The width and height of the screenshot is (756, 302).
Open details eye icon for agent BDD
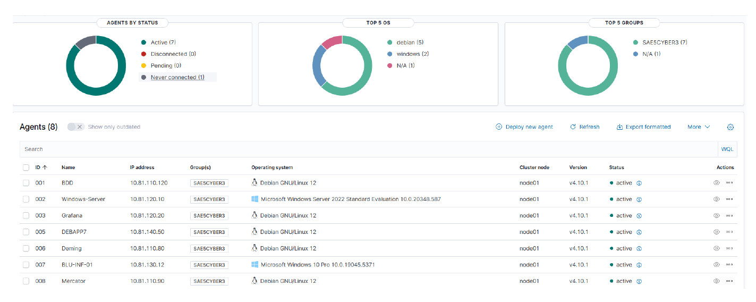[716, 183]
